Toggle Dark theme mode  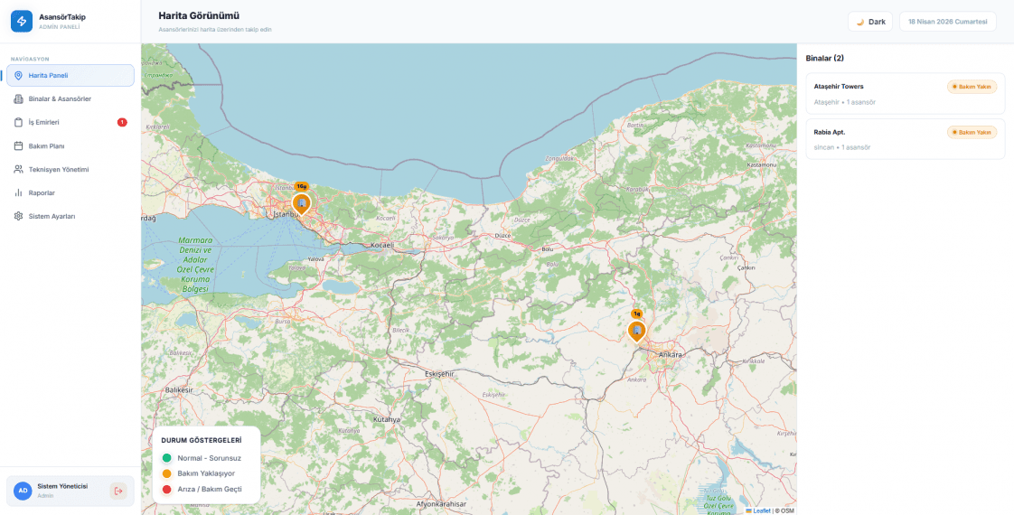click(x=869, y=22)
